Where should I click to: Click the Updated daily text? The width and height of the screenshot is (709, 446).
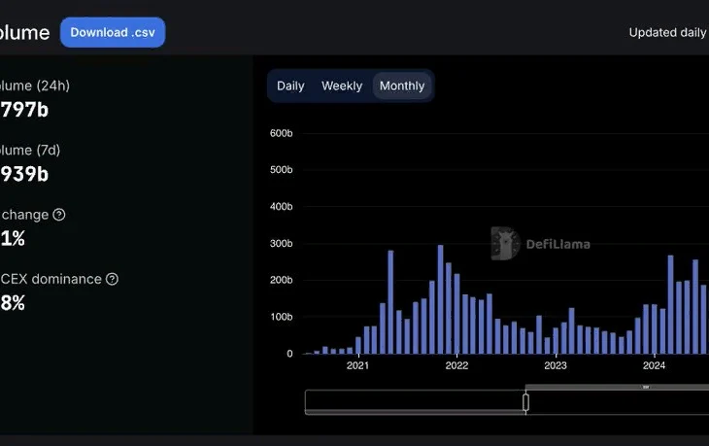[667, 33]
